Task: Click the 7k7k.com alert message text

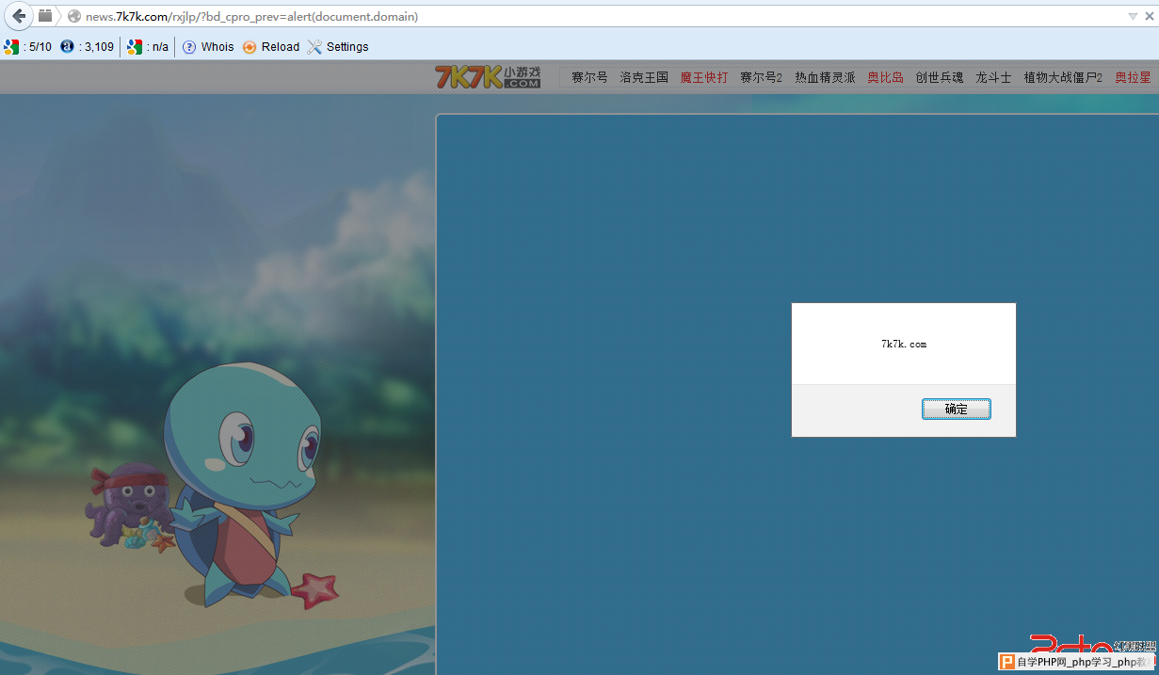Action: pos(904,345)
